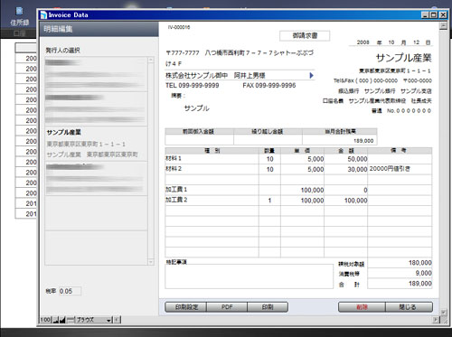Click the 明細編集 panel header

coord(99,29)
